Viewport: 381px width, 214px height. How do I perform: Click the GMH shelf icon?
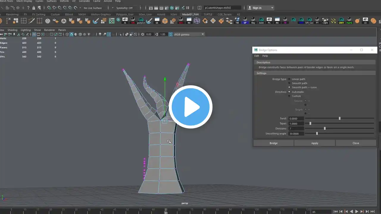(341, 21)
